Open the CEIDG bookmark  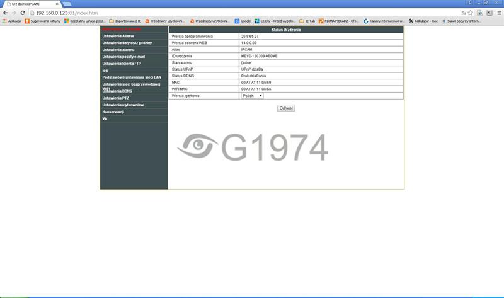(x=275, y=21)
